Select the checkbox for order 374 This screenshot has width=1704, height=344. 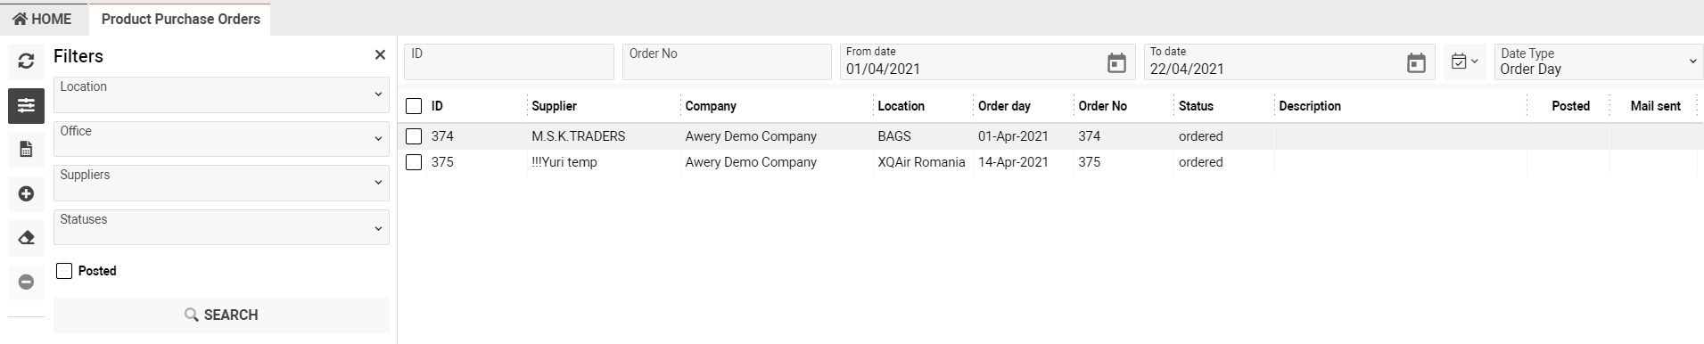(x=414, y=136)
